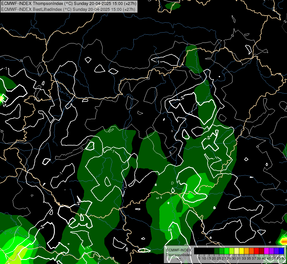Click the BestLiftedIndex title line at top

point(68,9)
